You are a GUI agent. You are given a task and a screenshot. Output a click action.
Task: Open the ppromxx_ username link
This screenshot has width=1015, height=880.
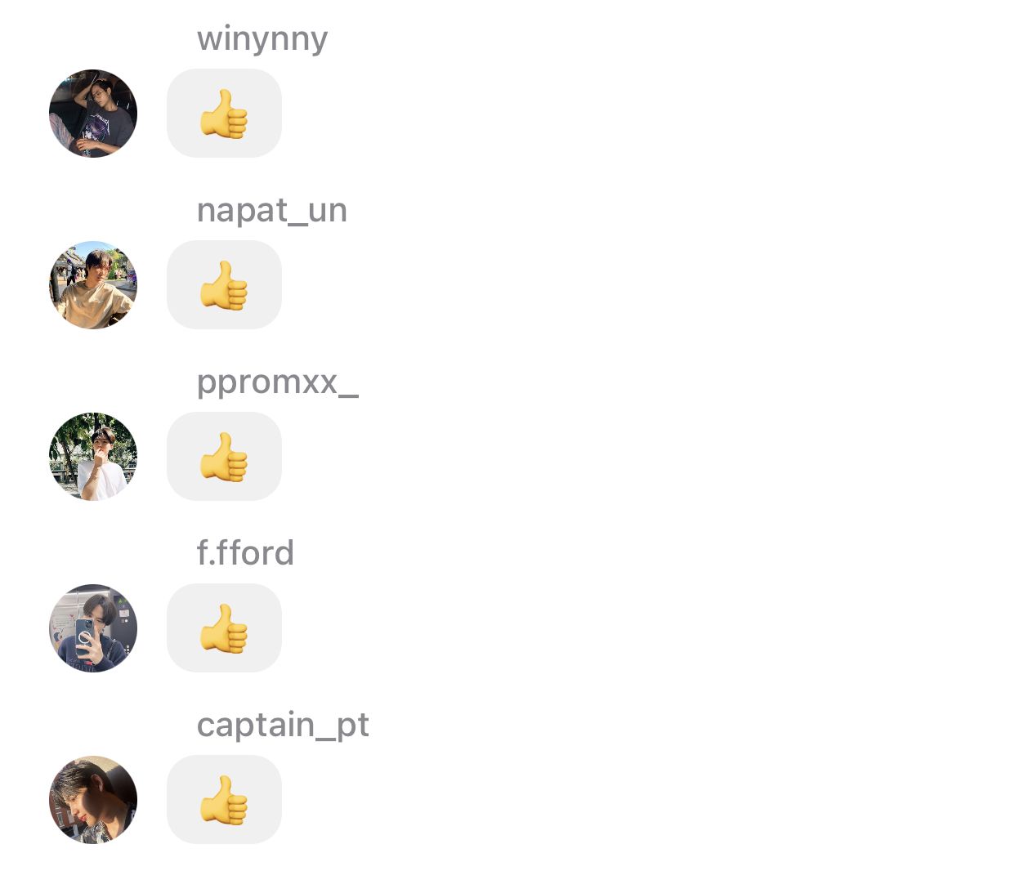(278, 382)
